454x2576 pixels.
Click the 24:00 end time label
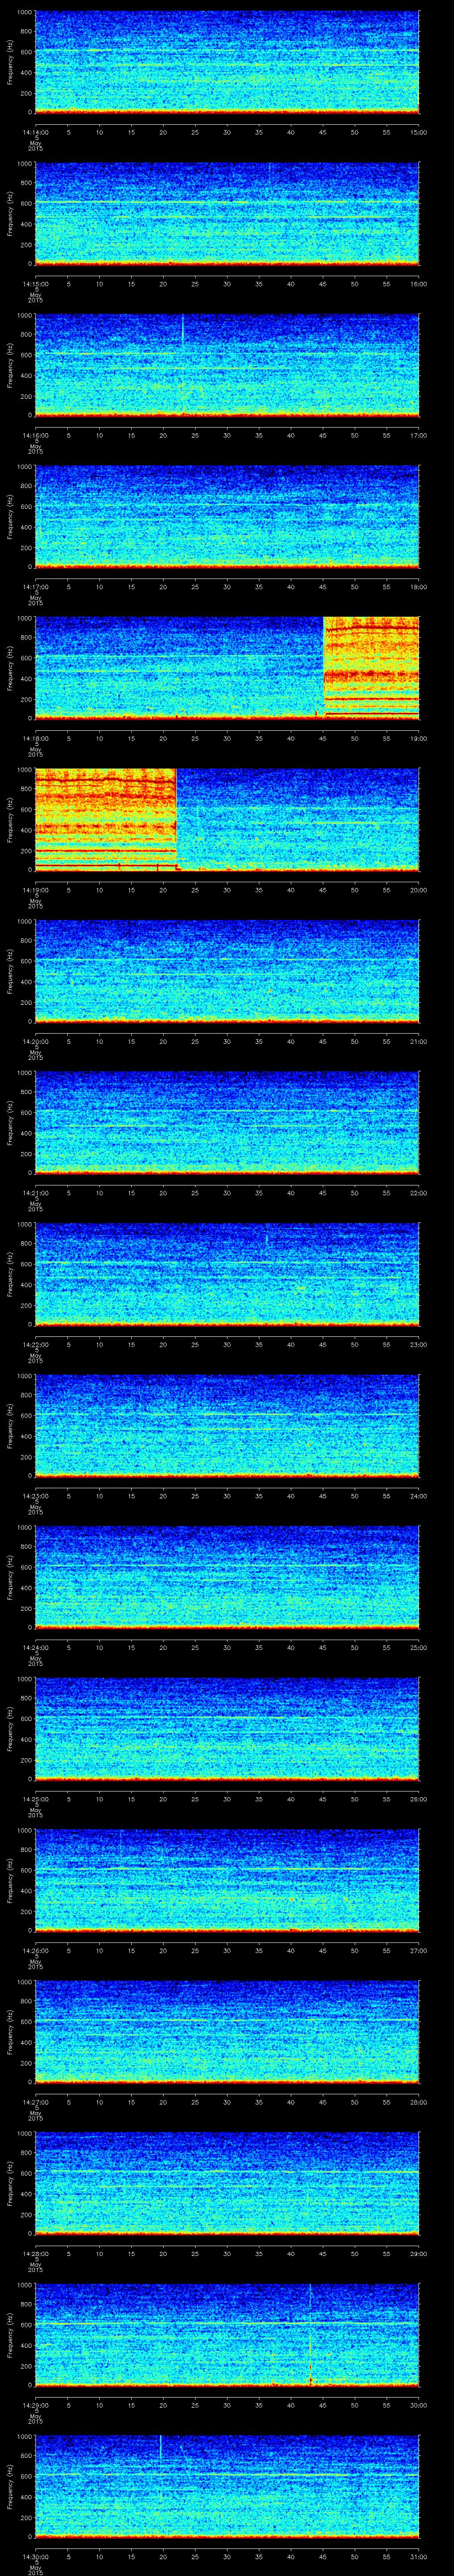pyautogui.click(x=419, y=1495)
